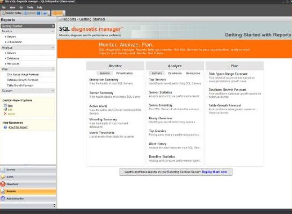
Task: Click the Plan card header
Action: tap(235, 66)
